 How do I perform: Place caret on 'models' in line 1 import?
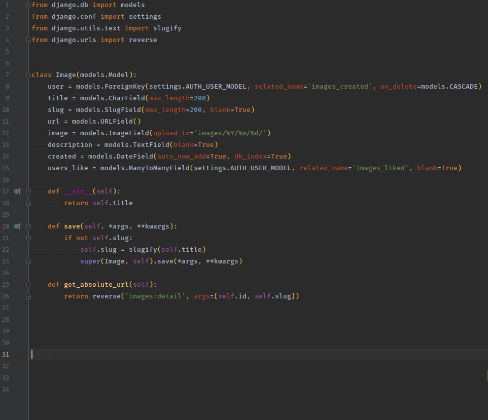coord(132,5)
